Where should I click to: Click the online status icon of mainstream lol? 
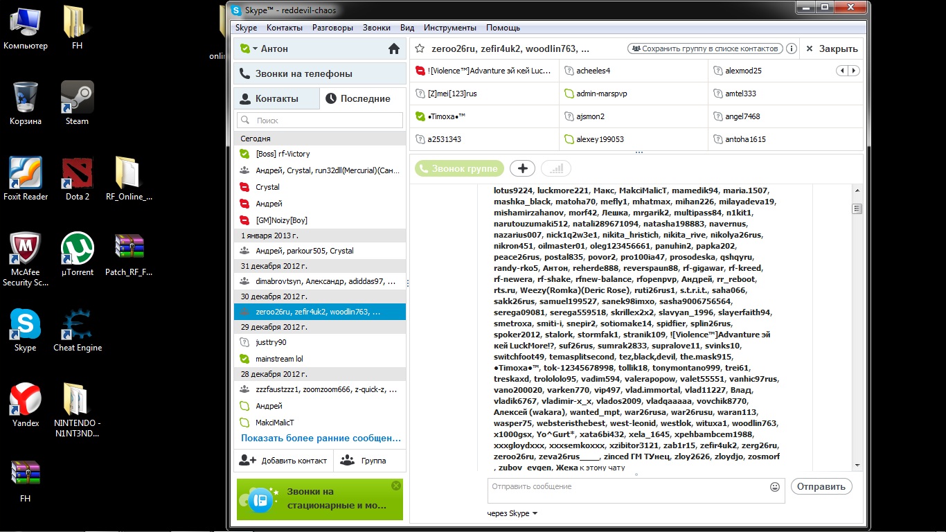tap(244, 359)
